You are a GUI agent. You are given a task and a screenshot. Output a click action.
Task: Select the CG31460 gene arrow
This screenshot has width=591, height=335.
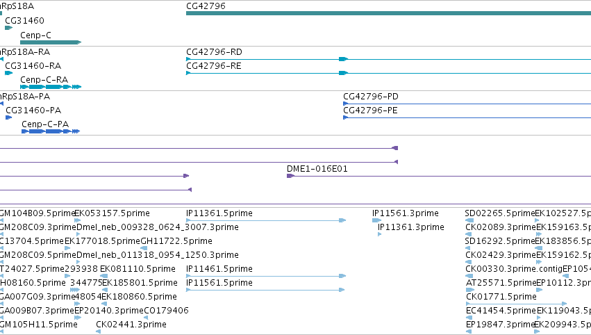[x=8, y=28]
